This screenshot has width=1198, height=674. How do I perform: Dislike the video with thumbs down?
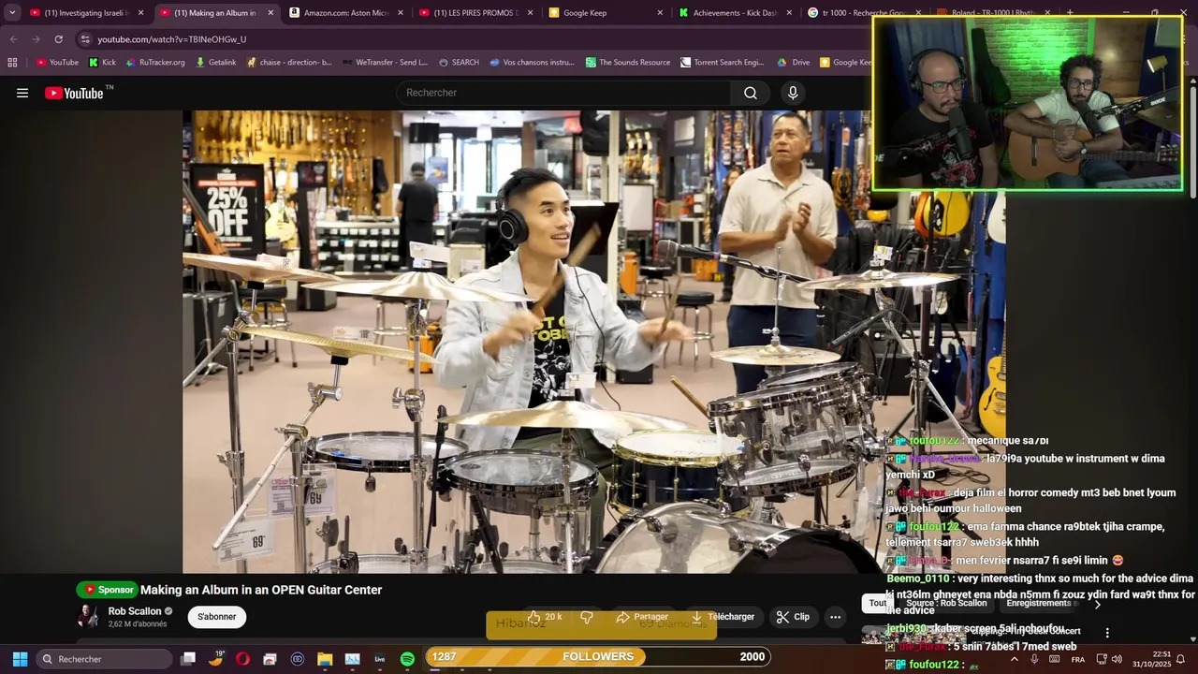(587, 617)
